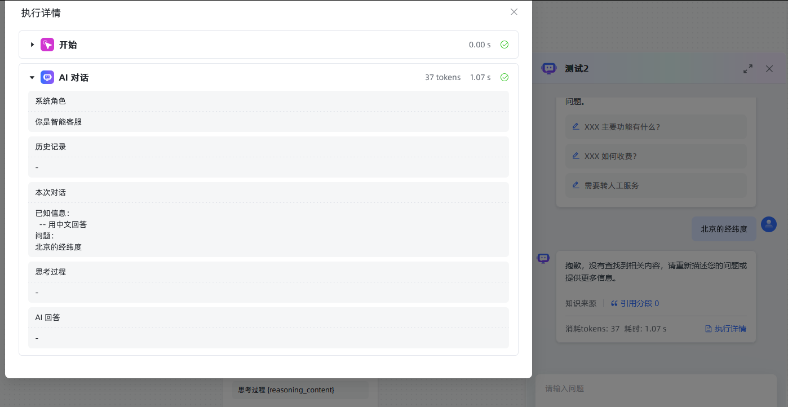Click the AI 对话 step title
The width and height of the screenshot is (788, 407).
(x=74, y=77)
